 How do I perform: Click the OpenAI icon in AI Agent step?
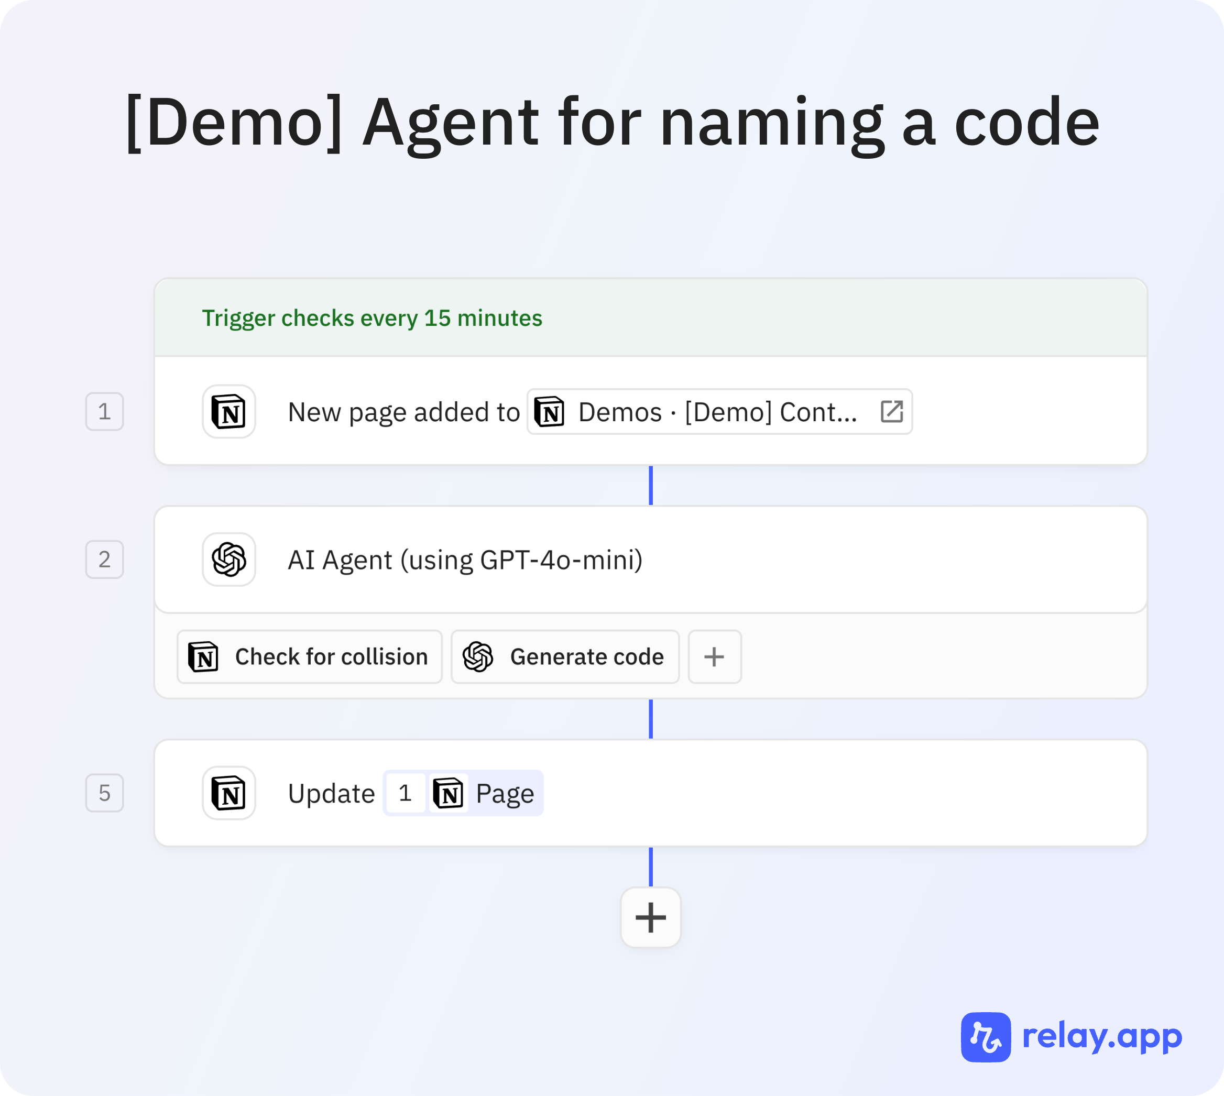click(229, 560)
